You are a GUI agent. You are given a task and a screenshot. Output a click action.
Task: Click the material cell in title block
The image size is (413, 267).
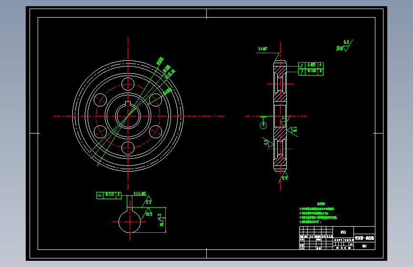click(x=343, y=232)
